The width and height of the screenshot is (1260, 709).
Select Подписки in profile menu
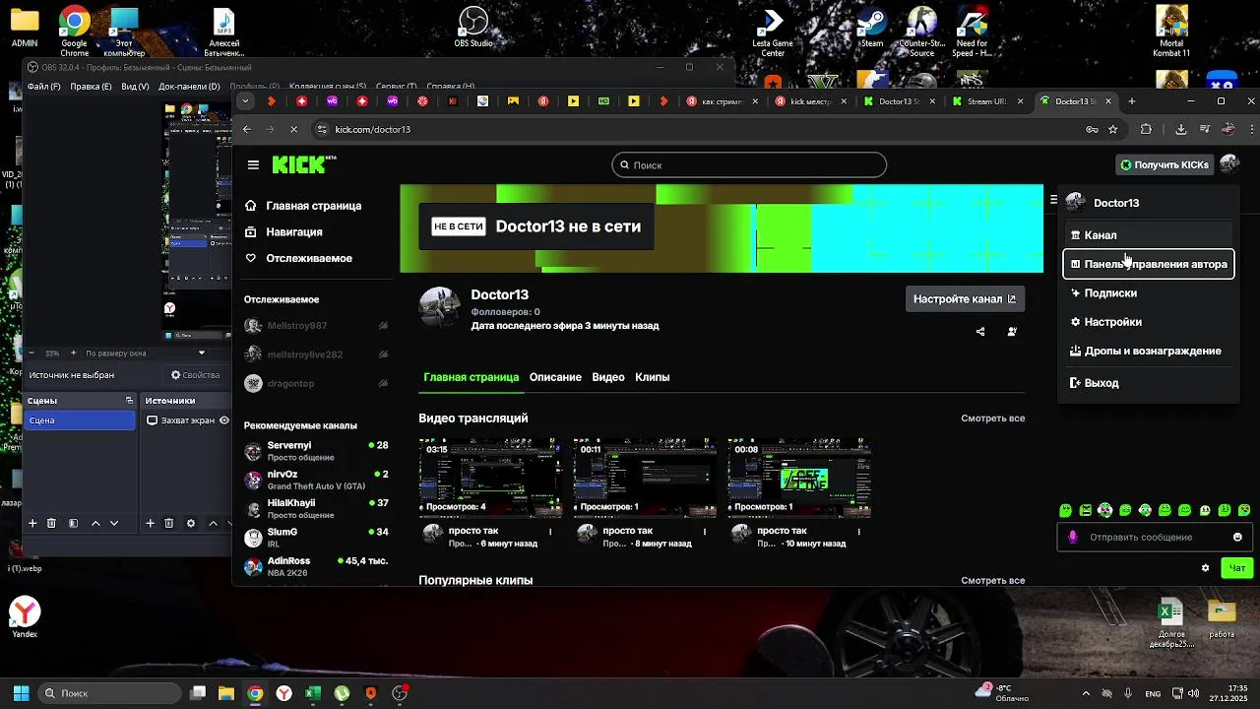click(1148, 292)
